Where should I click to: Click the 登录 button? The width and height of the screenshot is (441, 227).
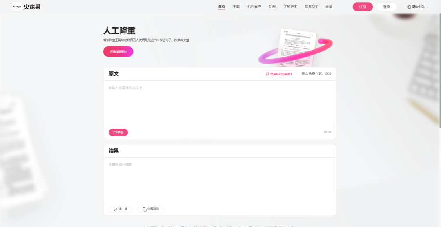coord(386,7)
